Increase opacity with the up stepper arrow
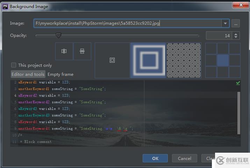This screenshot has width=250, height=168. (236, 34)
